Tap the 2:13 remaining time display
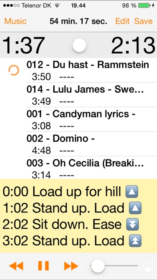 [133, 45]
